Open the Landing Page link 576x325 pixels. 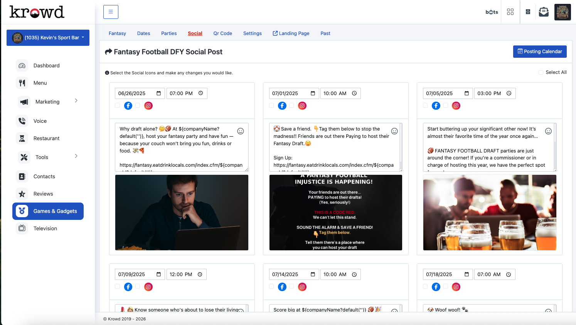[291, 34]
